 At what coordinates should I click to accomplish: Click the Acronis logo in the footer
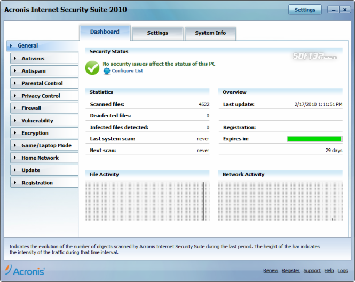(25, 270)
